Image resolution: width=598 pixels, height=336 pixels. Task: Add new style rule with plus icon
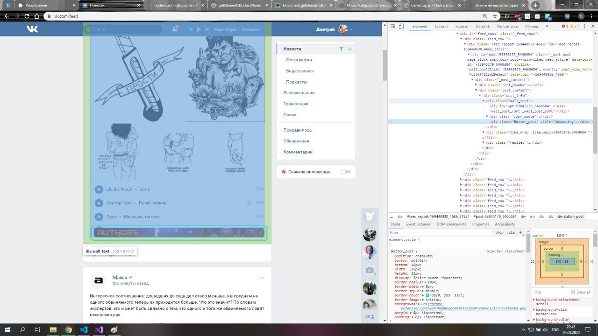coord(520,232)
